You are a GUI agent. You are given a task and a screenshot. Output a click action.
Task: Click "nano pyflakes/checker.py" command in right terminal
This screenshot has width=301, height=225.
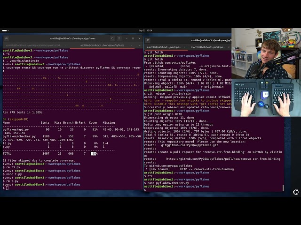tap(168, 183)
